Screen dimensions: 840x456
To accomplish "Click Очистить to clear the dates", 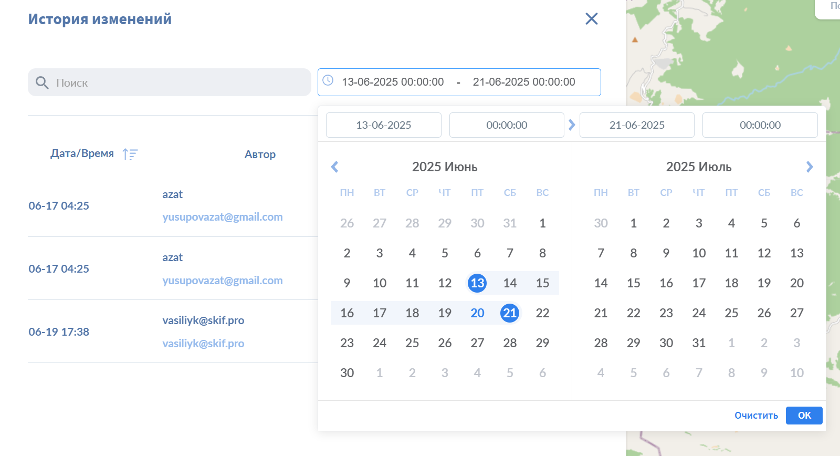I will pyautogui.click(x=756, y=416).
